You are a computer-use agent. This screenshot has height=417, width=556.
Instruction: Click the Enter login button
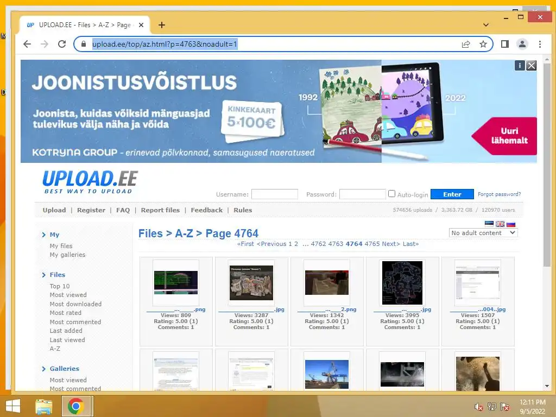(452, 194)
